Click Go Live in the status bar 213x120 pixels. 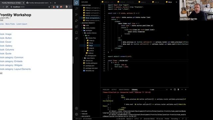click(x=160, y=119)
